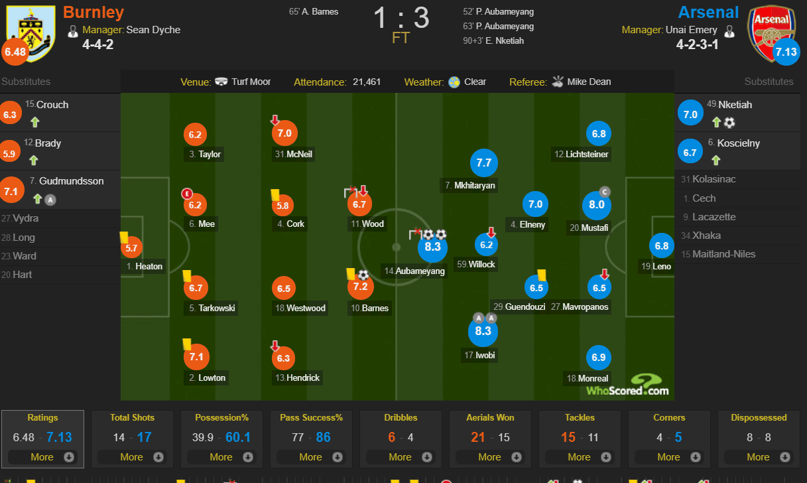
Task: Expand More under Total Shots
Action: click(x=132, y=457)
